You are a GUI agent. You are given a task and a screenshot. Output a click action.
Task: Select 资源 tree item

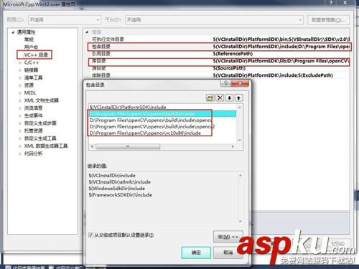29,85
